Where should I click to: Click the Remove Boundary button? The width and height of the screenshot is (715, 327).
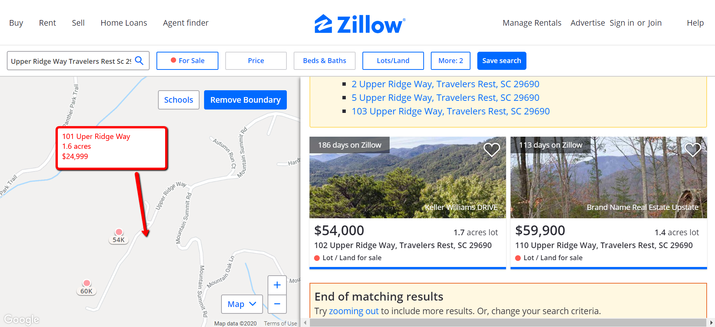click(x=245, y=100)
